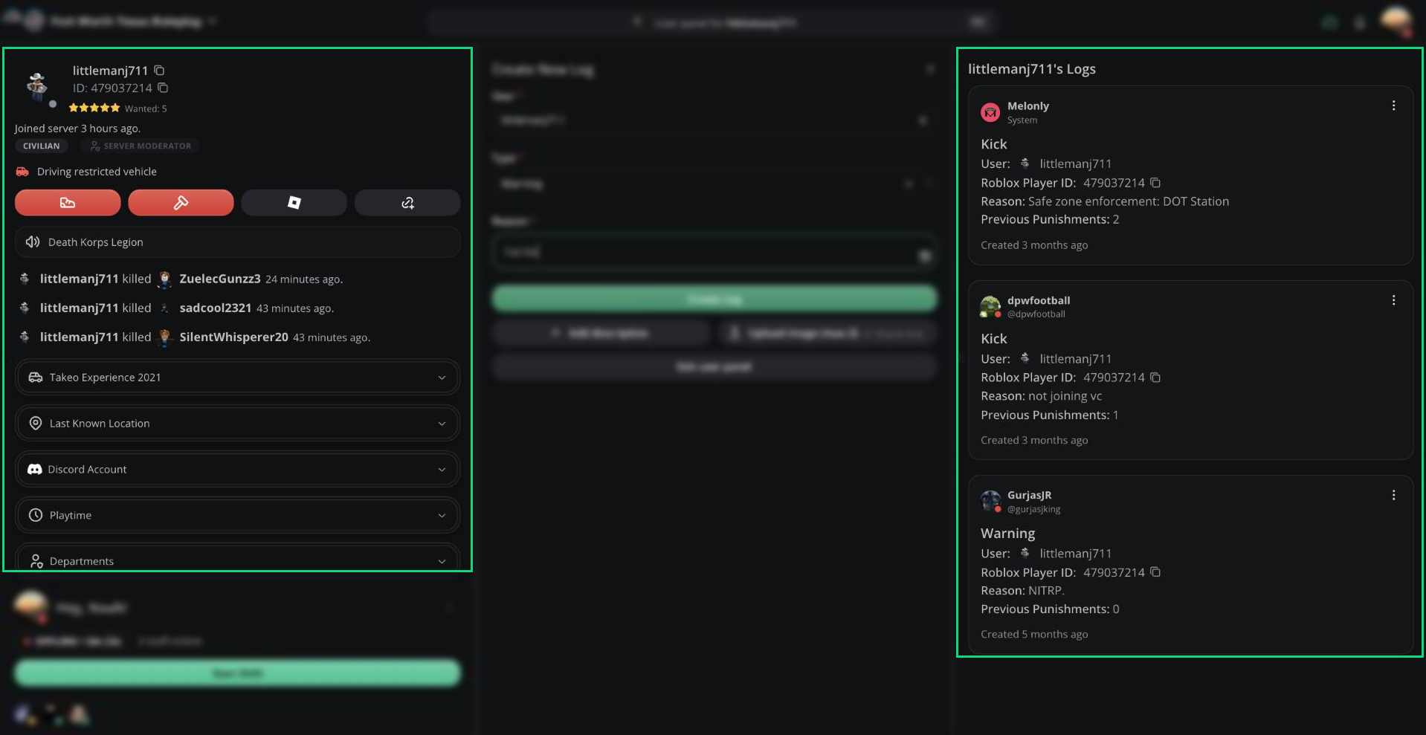Viewport: 1426px width, 735px height.
Task: Click the @gurjasjking handle in the logs
Action: pyautogui.click(x=1033, y=509)
